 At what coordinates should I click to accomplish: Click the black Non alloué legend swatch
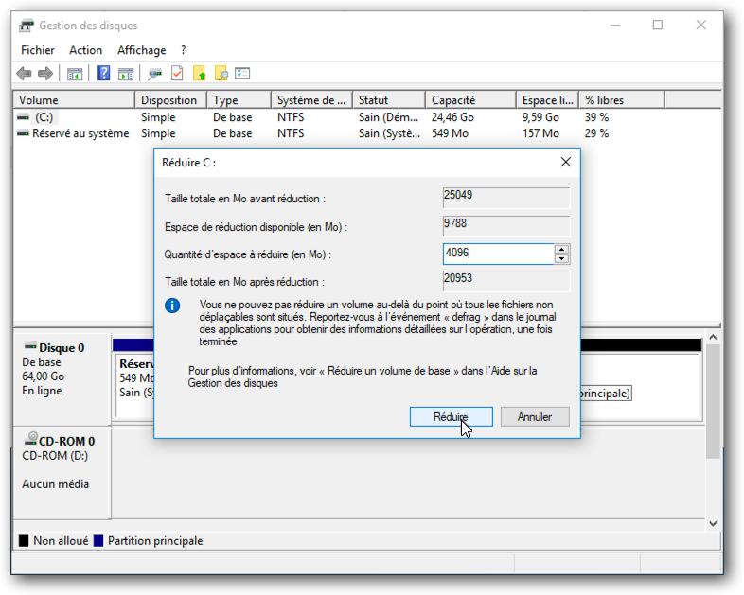[x=24, y=540]
